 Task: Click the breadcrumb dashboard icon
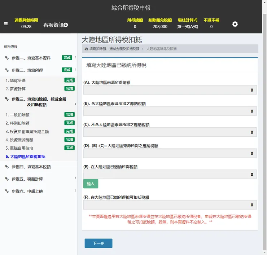click(x=86, y=49)
